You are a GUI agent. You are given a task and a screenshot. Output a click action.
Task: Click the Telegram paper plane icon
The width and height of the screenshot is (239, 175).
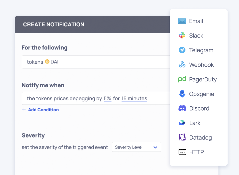182,50
